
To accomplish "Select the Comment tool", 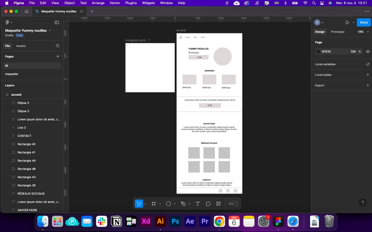I will tap(208, 204).
